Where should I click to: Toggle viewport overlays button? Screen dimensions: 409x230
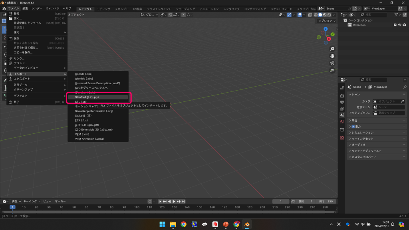(300, 15)
